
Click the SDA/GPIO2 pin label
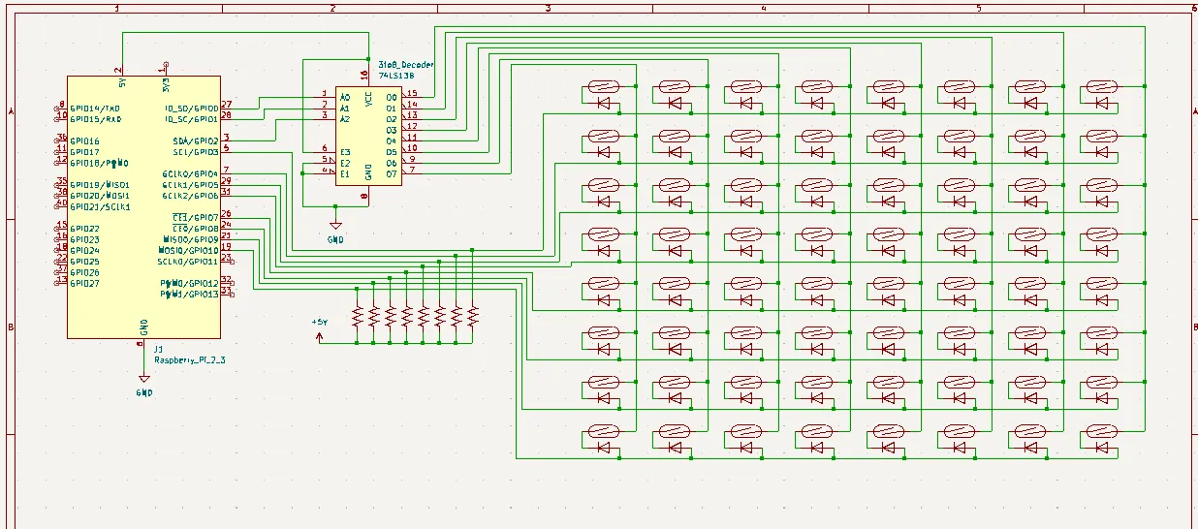[196, 140]
